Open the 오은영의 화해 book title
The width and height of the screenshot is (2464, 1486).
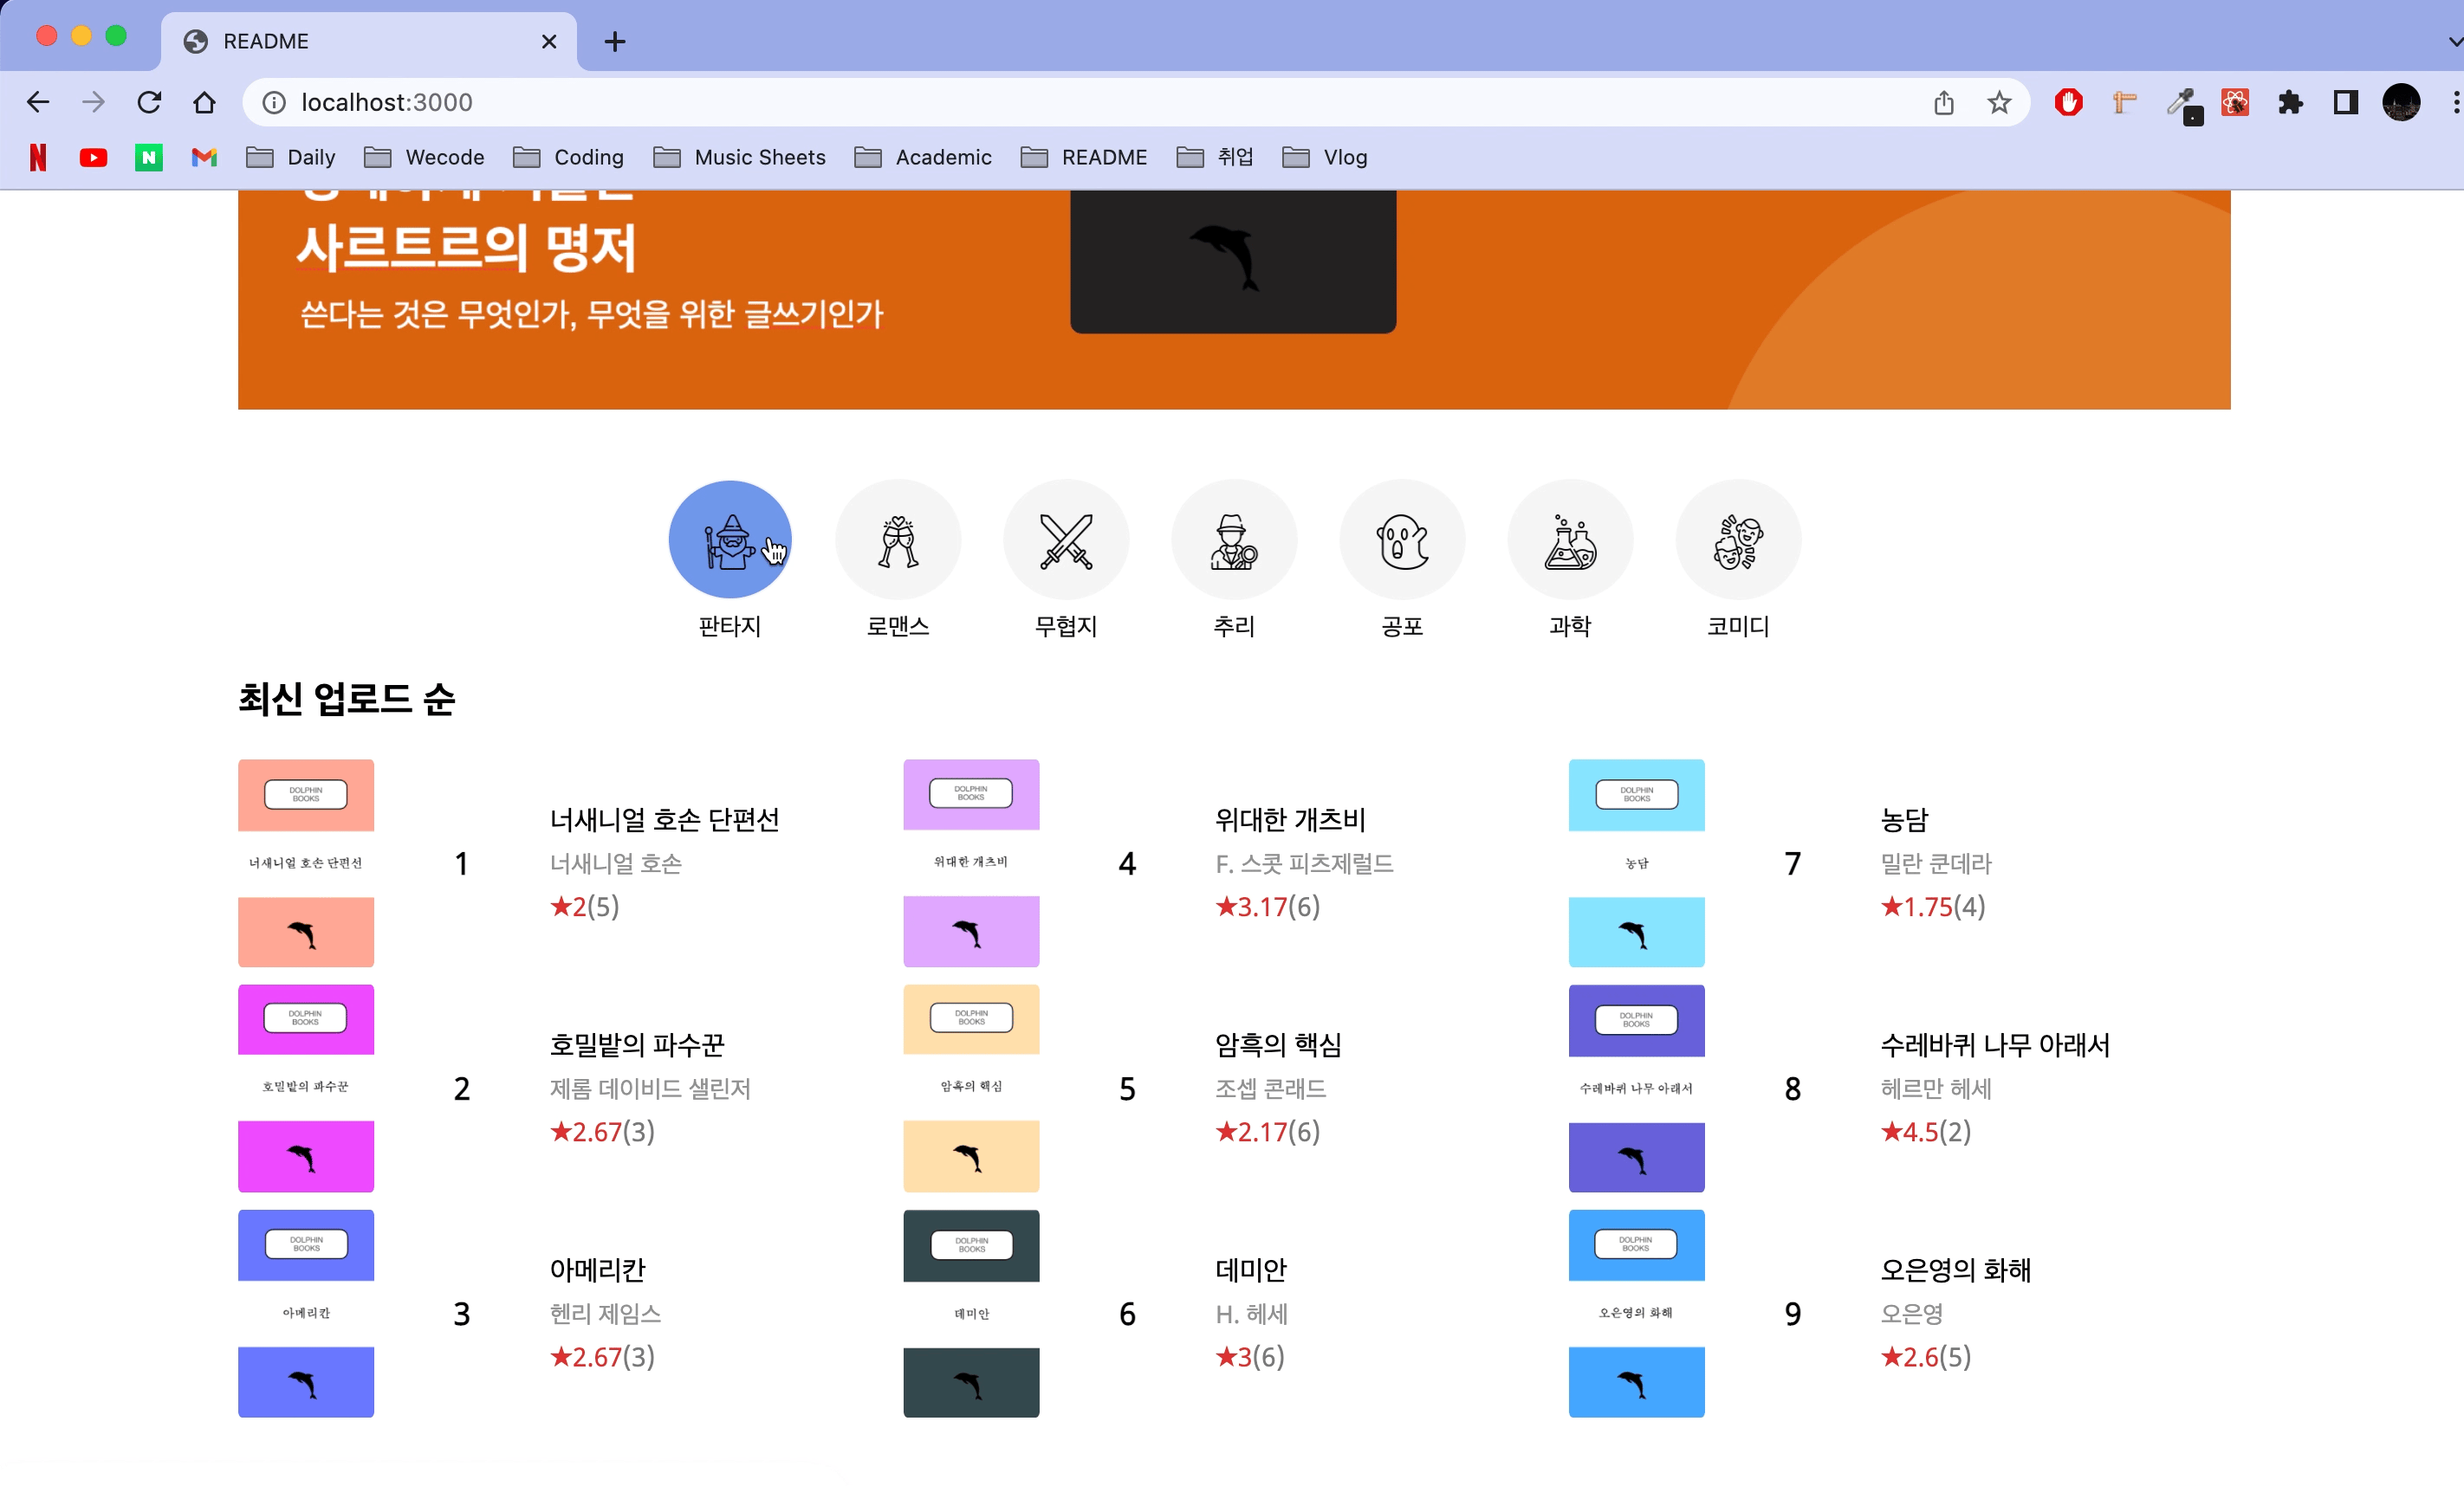pos(1955,1270)
